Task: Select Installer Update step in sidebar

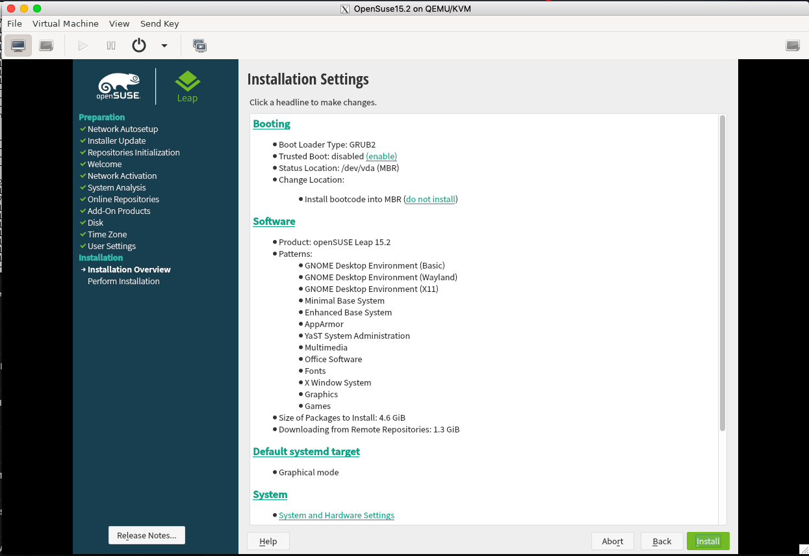Action: [x=117, y=140]
